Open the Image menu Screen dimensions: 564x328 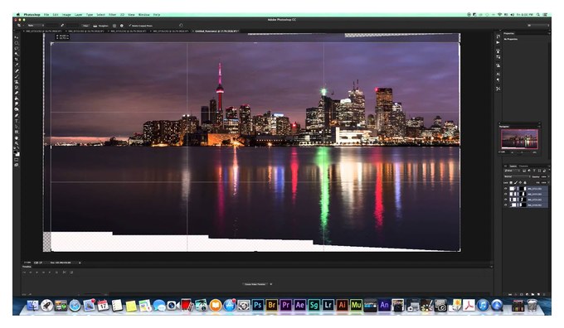click(x=66, y=15)
